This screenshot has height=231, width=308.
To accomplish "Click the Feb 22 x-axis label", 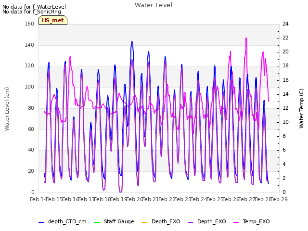I will coord(167,199).
